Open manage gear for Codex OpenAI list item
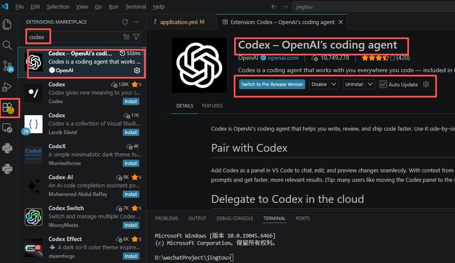The height and width of the screenshot is (263, 455). (137, 70)
